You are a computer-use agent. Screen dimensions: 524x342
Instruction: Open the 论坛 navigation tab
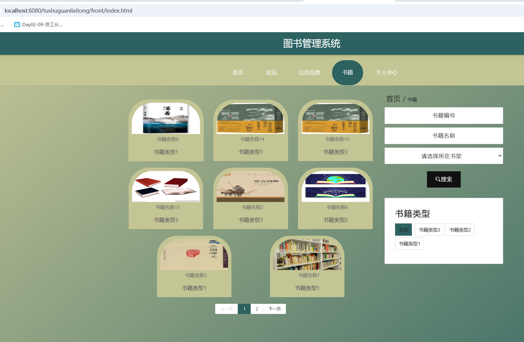point(271,73)
